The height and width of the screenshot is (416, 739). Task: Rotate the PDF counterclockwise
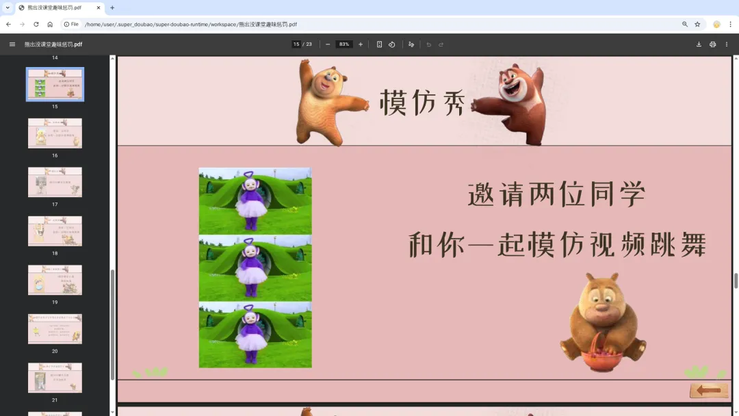click(391, 44)
